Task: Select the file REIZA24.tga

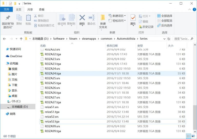Action: coord(113,73)
